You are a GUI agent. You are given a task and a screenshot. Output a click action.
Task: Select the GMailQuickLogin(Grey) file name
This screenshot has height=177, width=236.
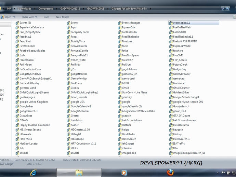tap(84, 93)
